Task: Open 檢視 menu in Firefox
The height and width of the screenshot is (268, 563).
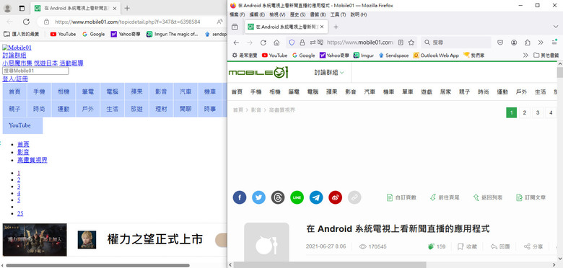Action: (277, 14)
